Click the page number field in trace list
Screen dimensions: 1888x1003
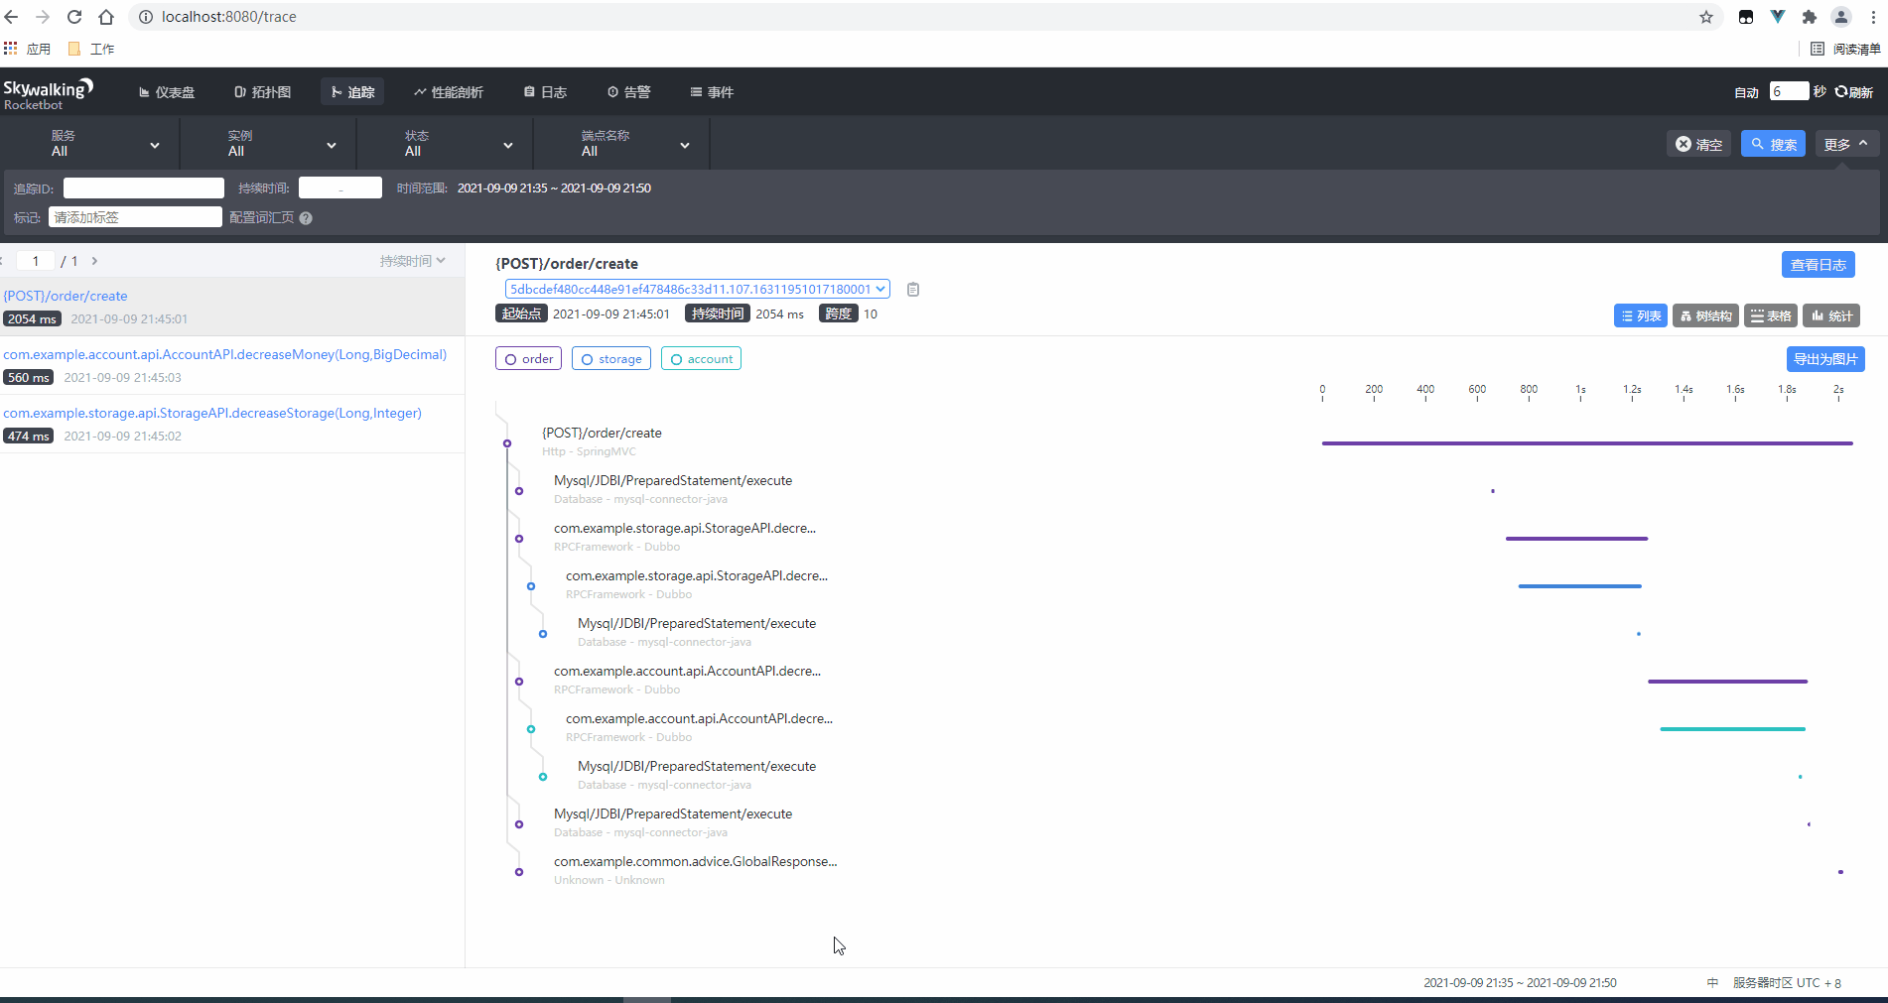[36, 261]
